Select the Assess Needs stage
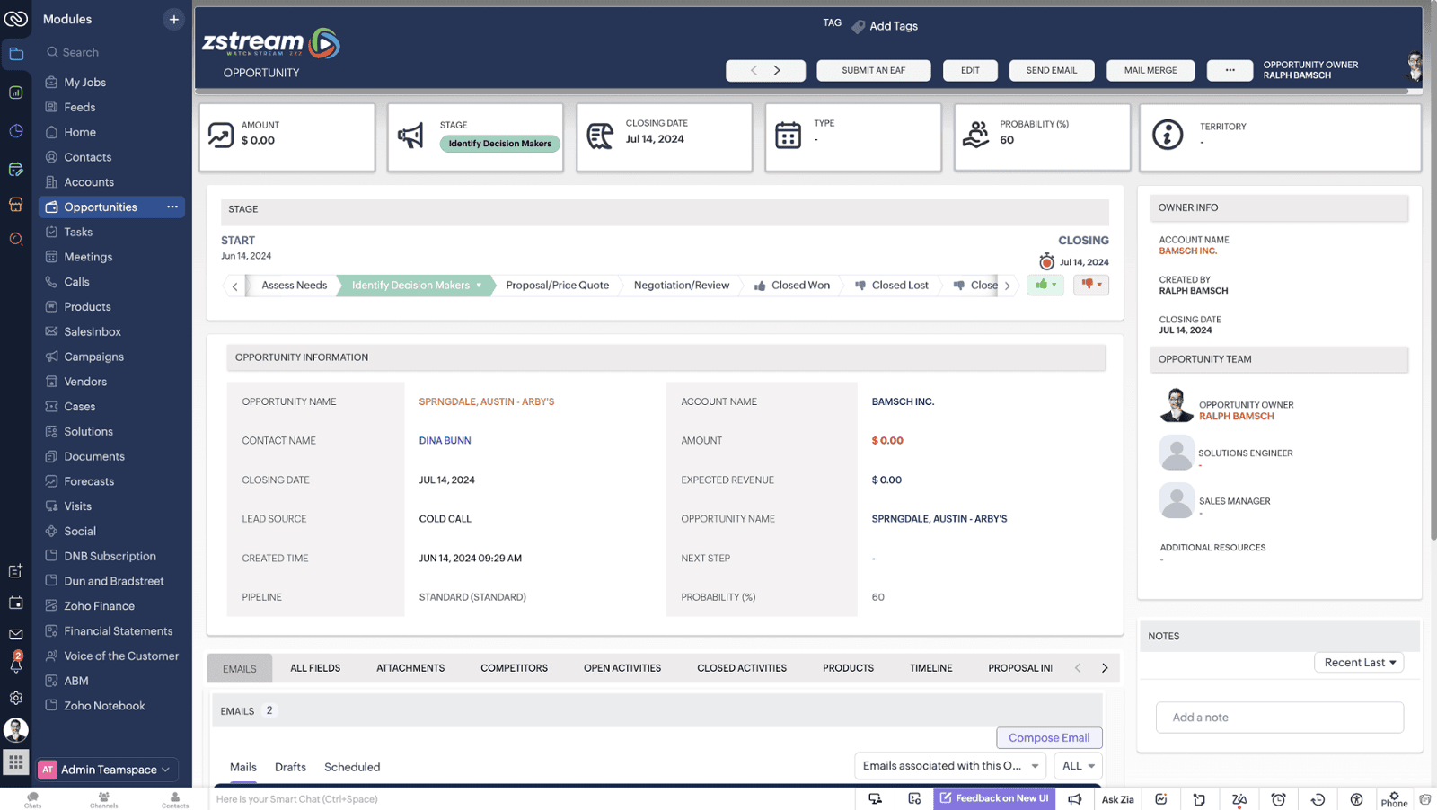The width and height of the screenshot is (1437, 810). coord(294,285)
